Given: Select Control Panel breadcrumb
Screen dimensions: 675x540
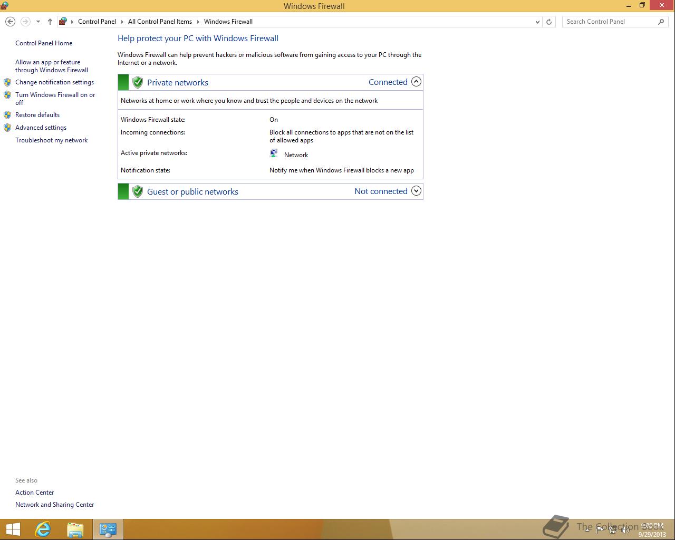Looking at the screenshot, I should pyautogui.click(x=97, y=22).
